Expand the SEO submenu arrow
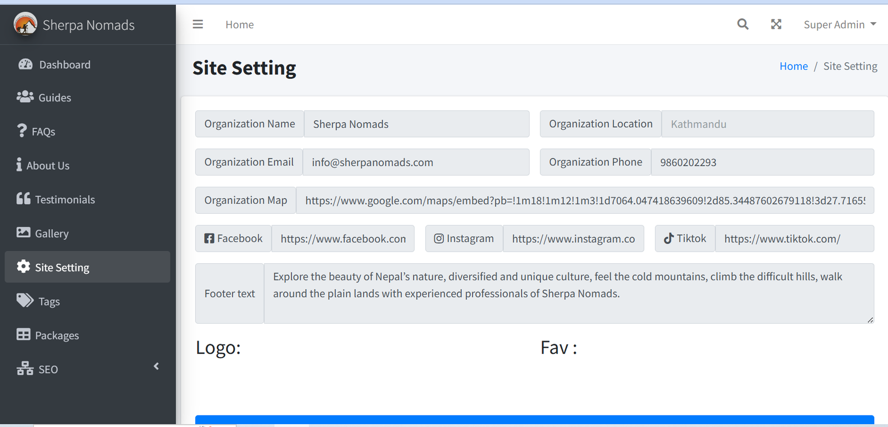 coord(157,366)
